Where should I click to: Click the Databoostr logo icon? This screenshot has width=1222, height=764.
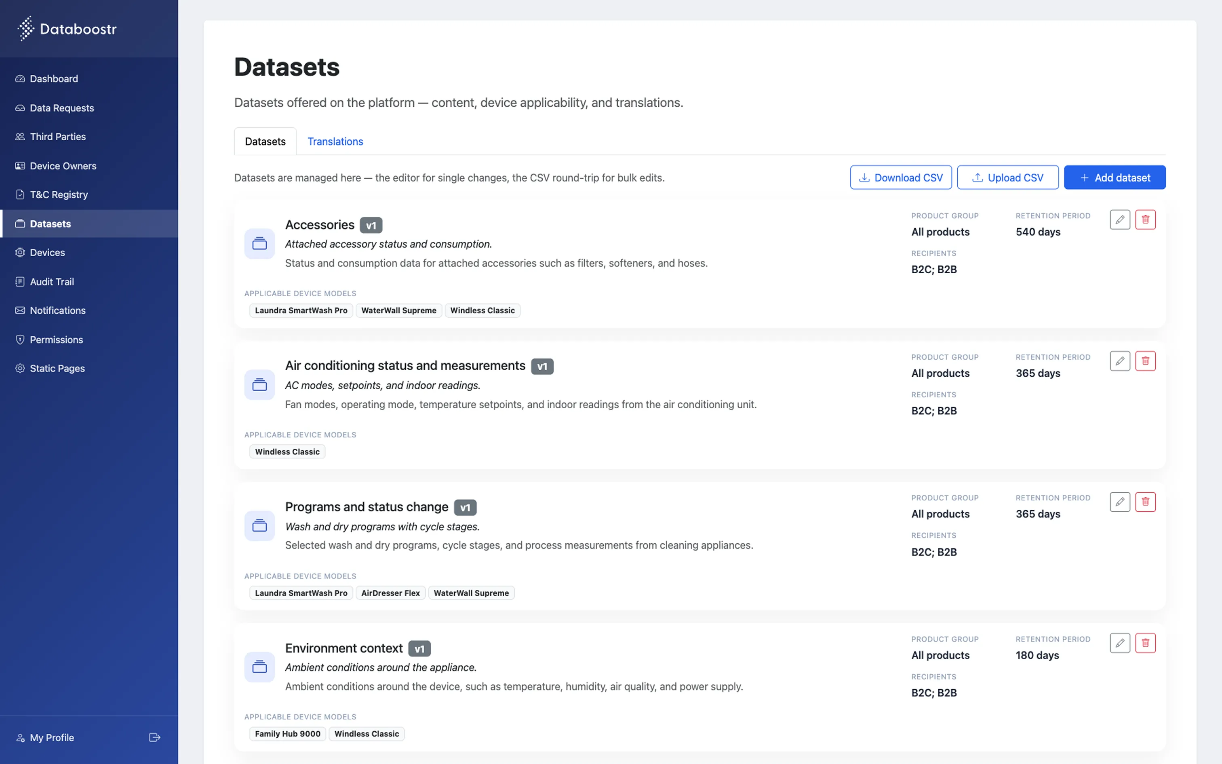[26, 28]
